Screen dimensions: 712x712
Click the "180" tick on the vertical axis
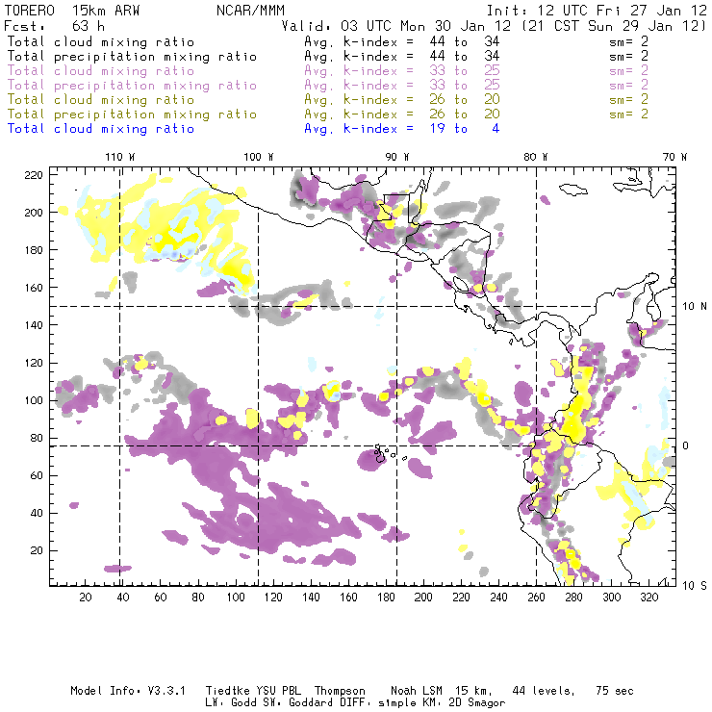(34, 250)
